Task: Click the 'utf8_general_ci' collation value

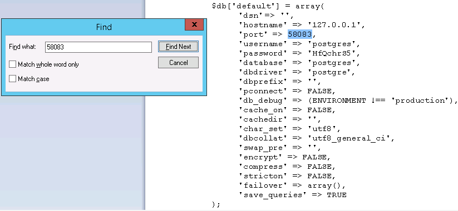Action: [x=349, y=138]
